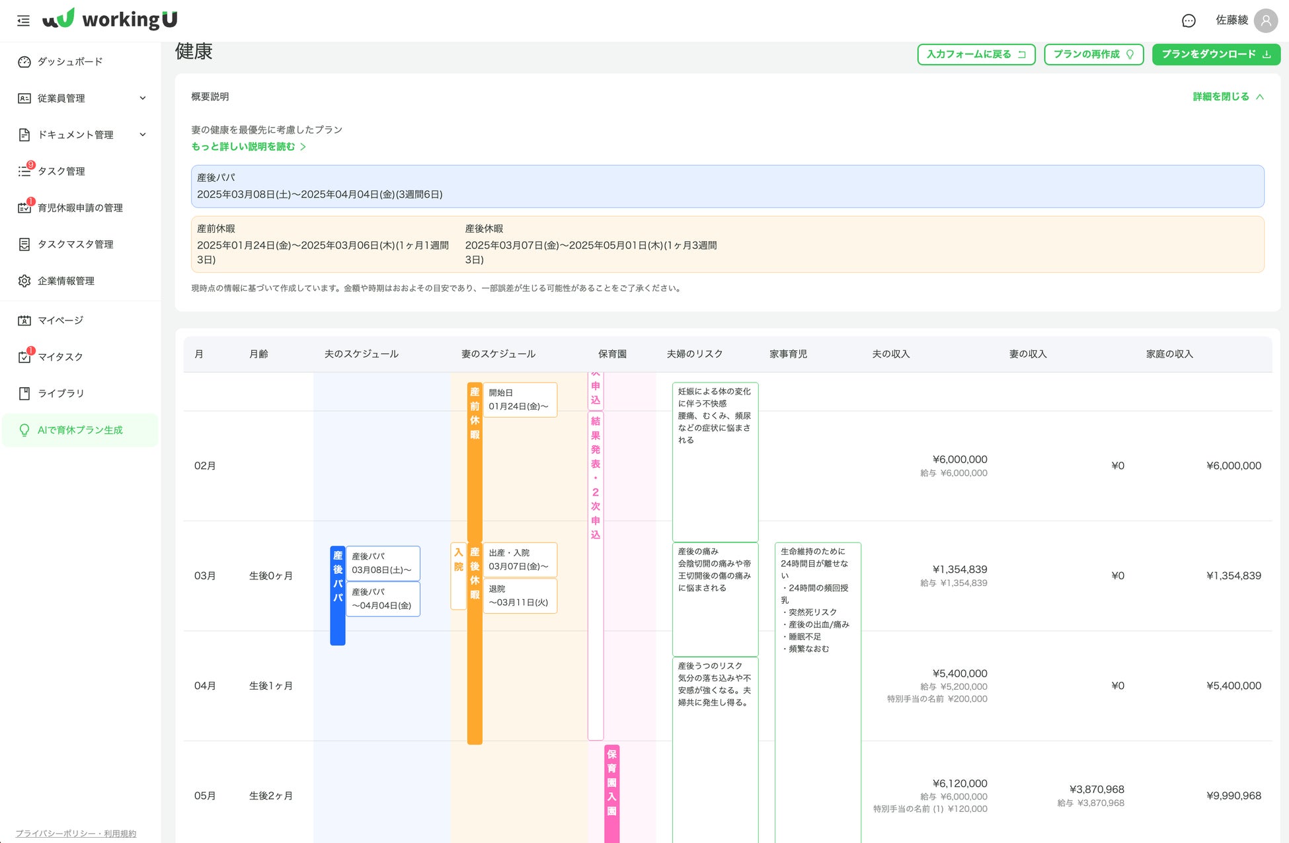Image resolution: width=1289 pixels, height=843 pixels.
Task: Click the タスク管理 list icon with badge
Action: [x=24, y=171]
